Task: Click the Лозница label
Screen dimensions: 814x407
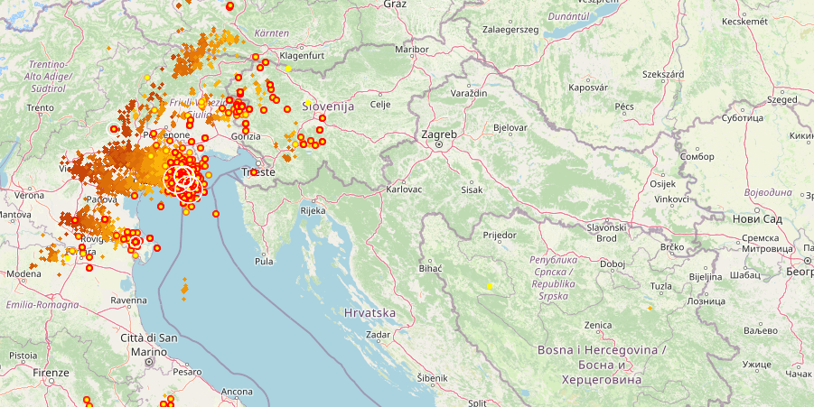Action: pos(706,301)
